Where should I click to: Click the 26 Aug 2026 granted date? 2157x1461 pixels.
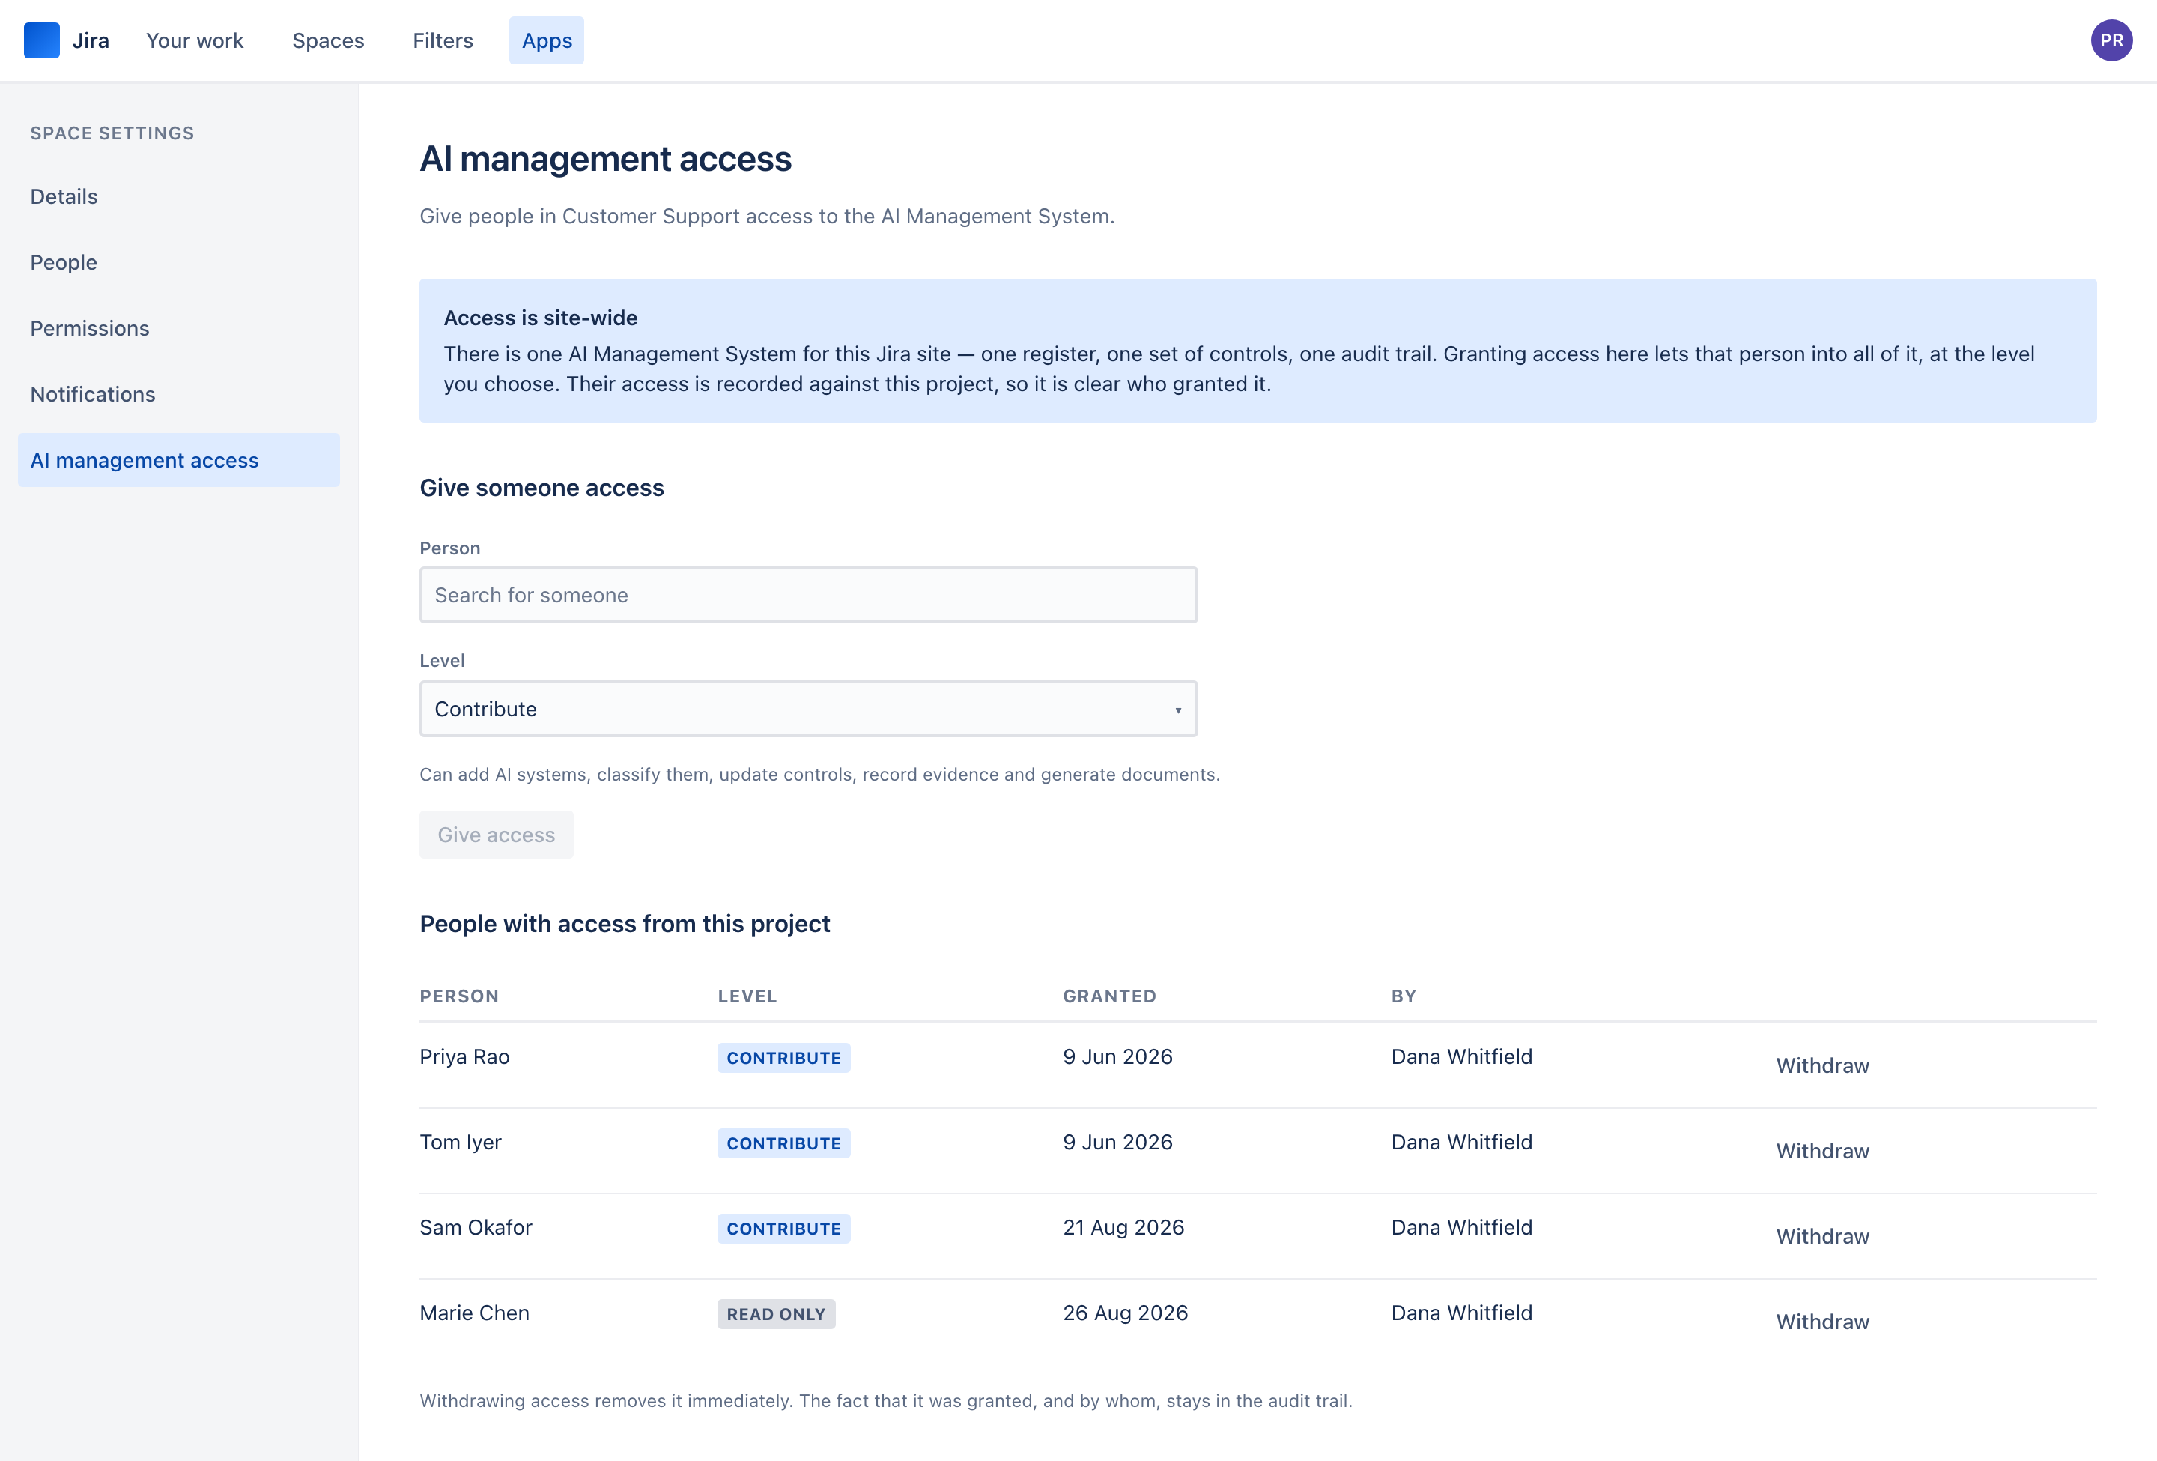tap(1125, 1313)
